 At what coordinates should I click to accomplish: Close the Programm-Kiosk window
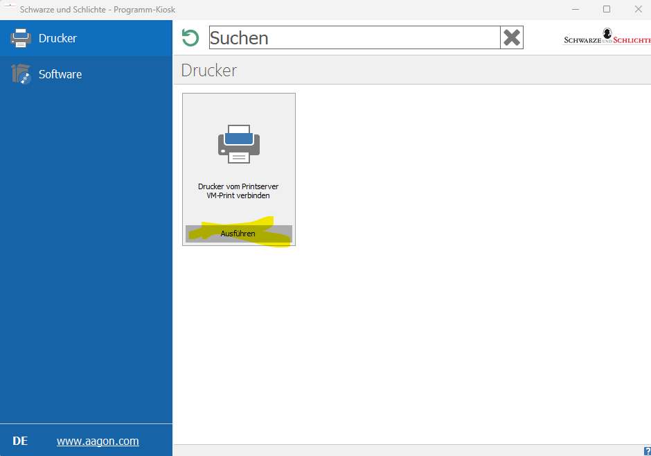pos(638,9)
